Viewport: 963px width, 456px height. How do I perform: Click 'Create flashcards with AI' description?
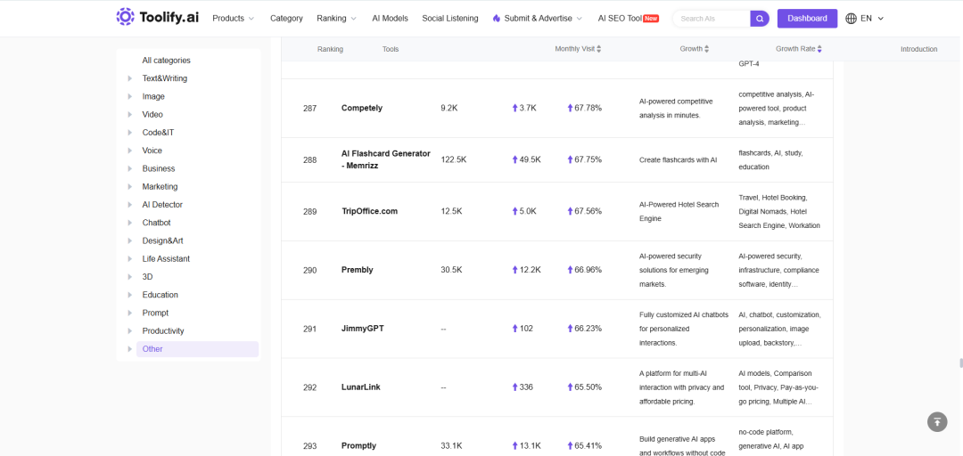(x=678, y=159)
